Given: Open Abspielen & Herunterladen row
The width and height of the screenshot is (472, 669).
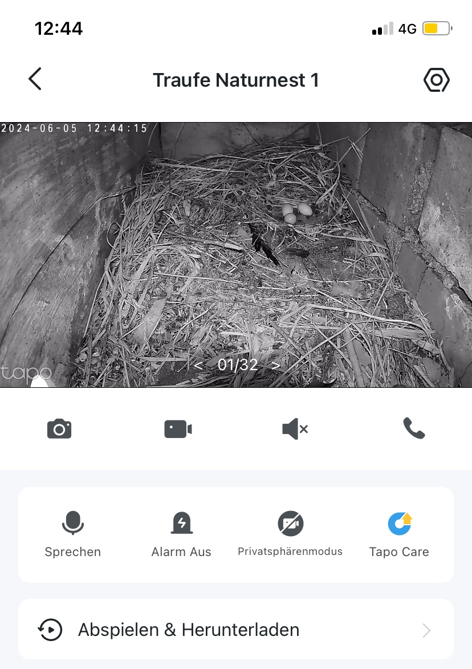Looking at the screenshot, I should coord(236,630).
